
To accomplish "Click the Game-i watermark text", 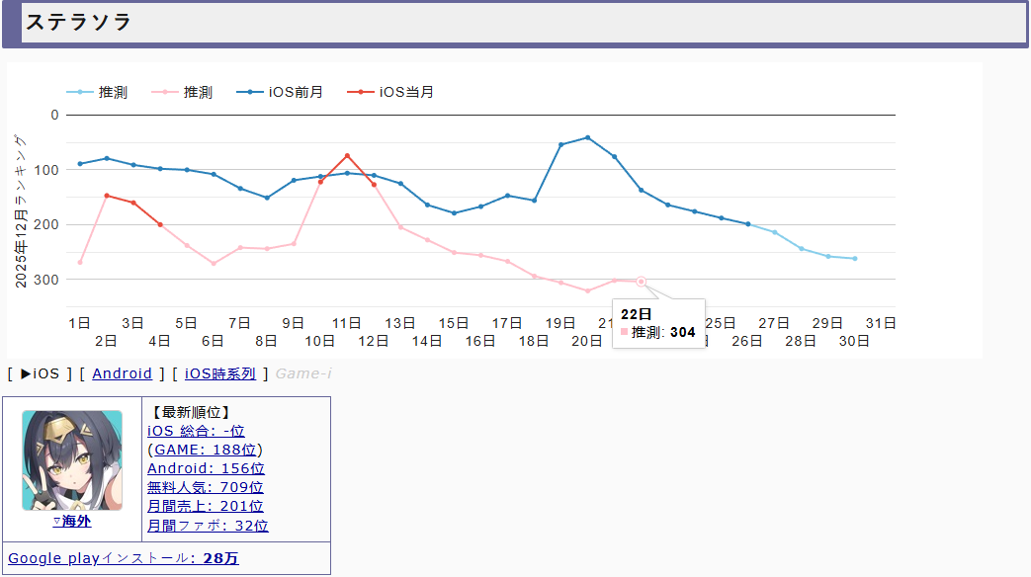I will point(303,373).
